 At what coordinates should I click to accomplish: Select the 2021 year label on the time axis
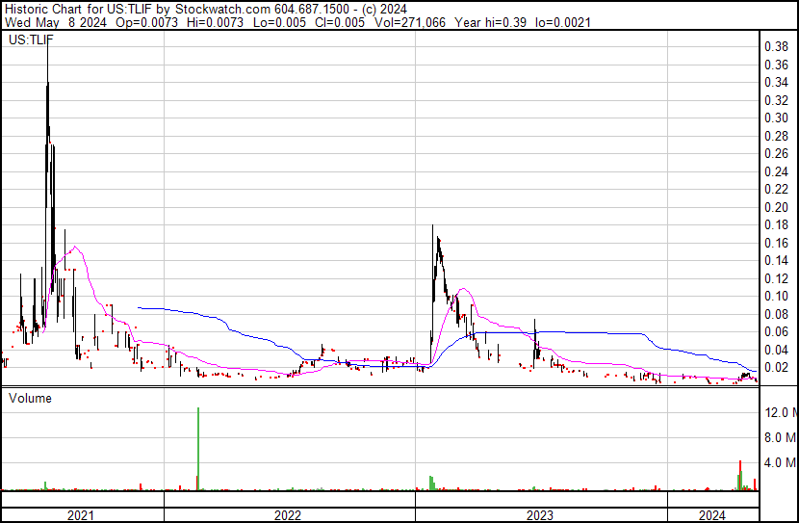tap(82, 515)
